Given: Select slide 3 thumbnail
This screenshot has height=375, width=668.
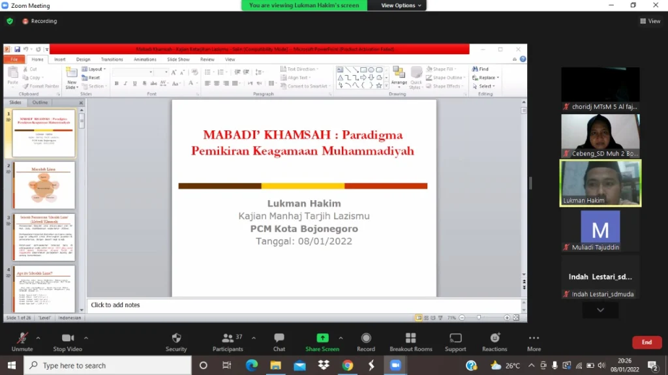Looking at the screenshot, I should [44, 237].
